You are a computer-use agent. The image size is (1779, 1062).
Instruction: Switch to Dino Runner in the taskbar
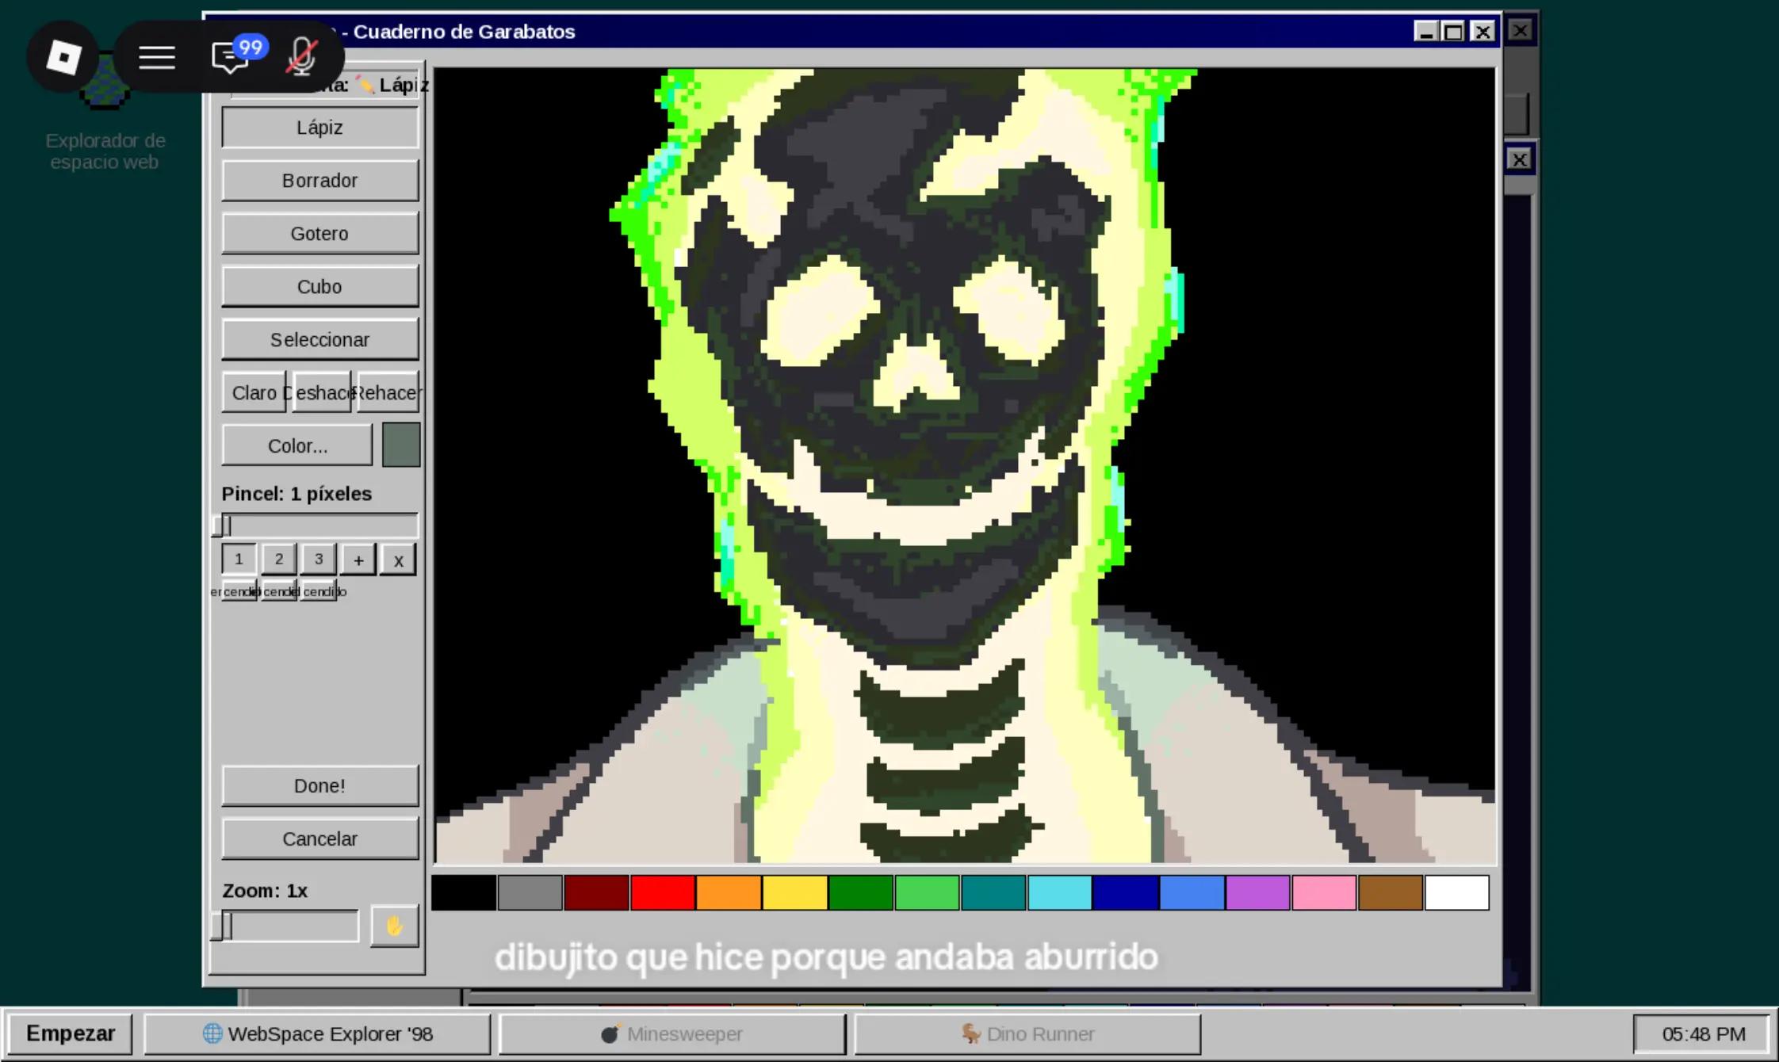pyautogui.click(x=1027, y=1034)
